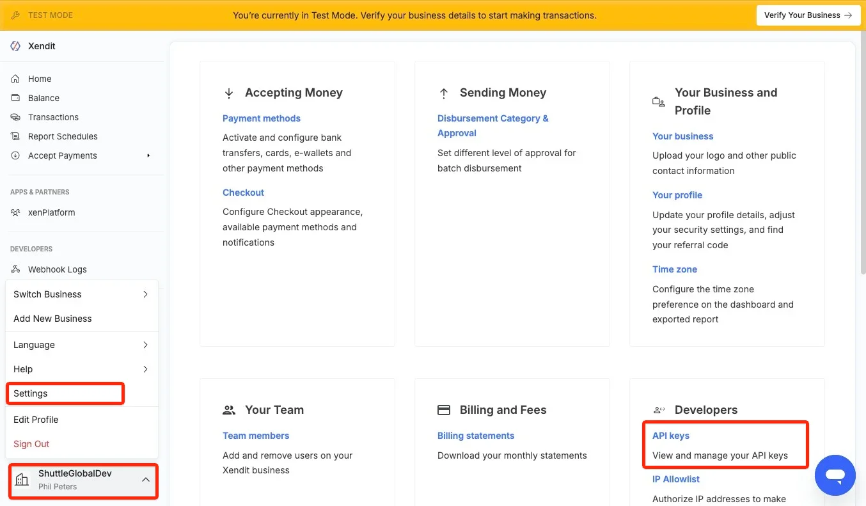Click the Report Schedules icon
Screen dimensions: 866x506
(x=16, y=136)
